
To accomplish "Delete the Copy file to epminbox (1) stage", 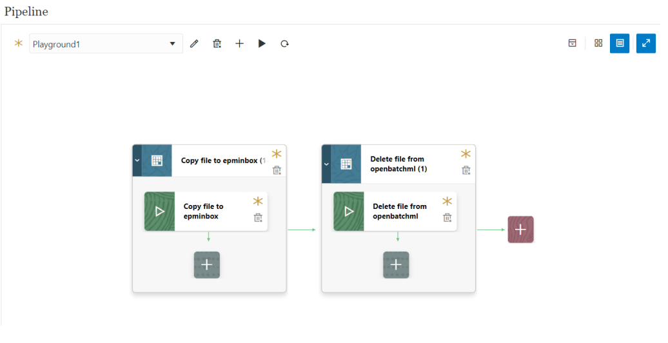I will tap(277, 170).
